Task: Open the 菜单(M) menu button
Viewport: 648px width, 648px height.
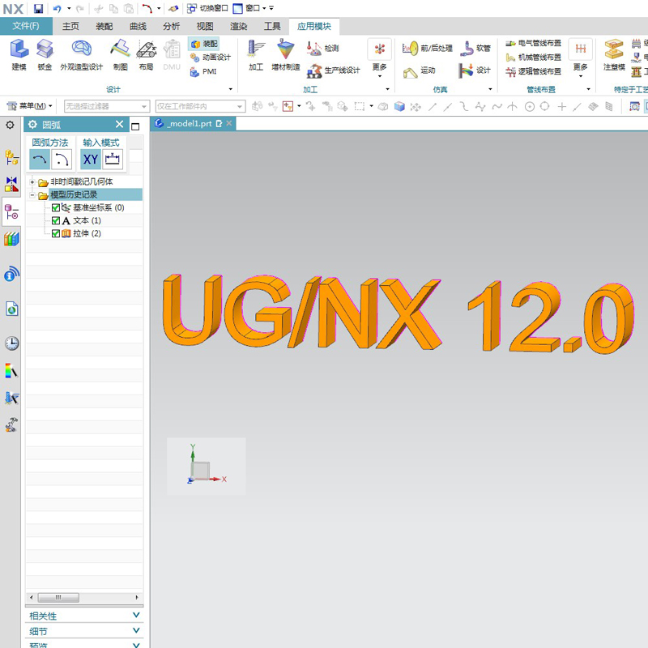Action: (x=30, y=106)
